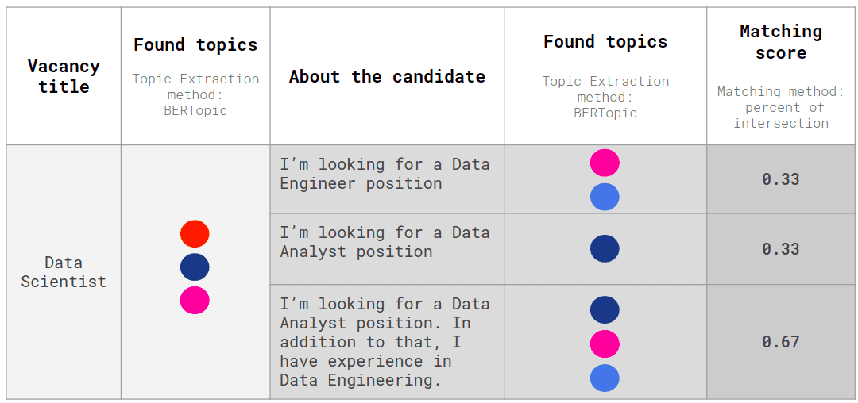
Task: Select the "Data Scientist" vacancy cell
Action: [x=64, y=271]
